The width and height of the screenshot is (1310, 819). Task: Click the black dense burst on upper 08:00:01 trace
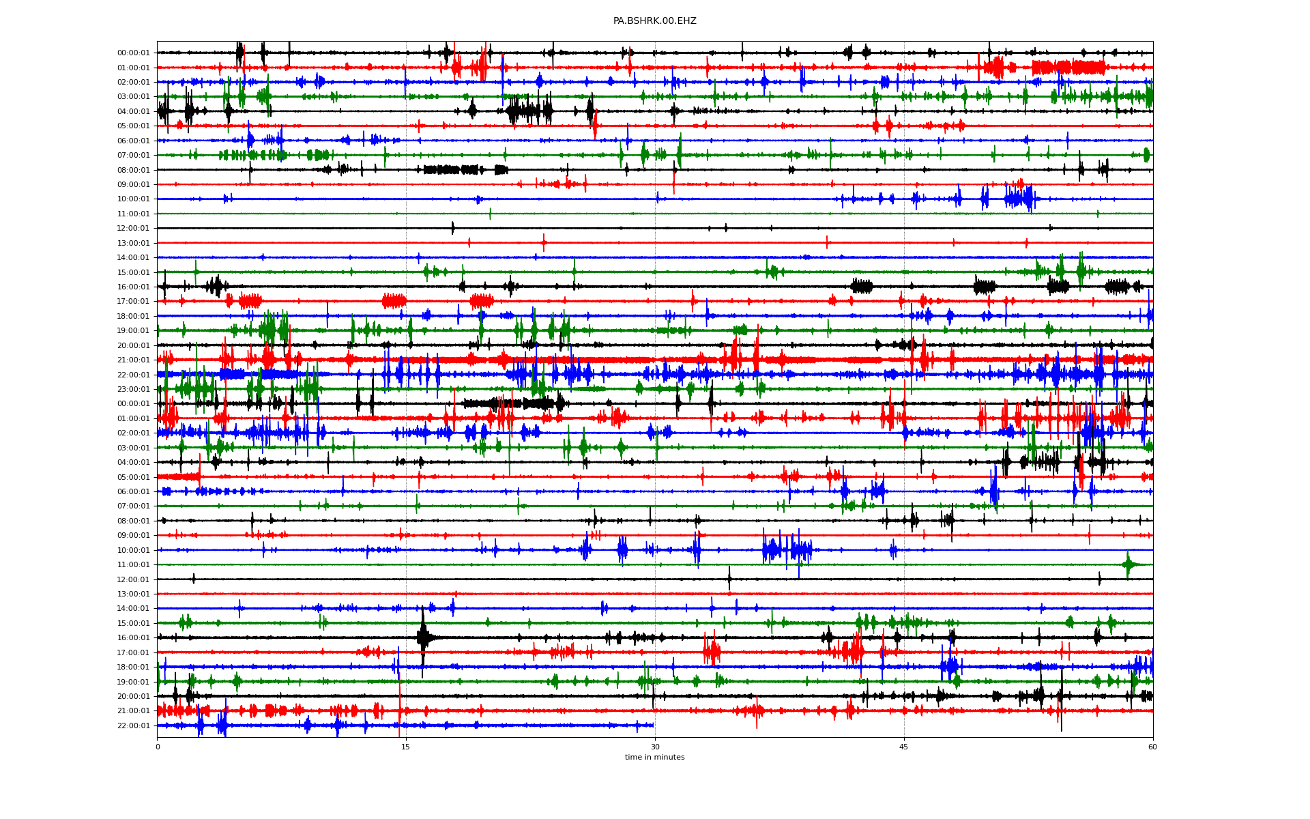click(x=450, y=170)
